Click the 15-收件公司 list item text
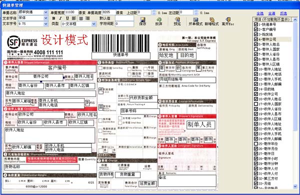 click(268, 94)
